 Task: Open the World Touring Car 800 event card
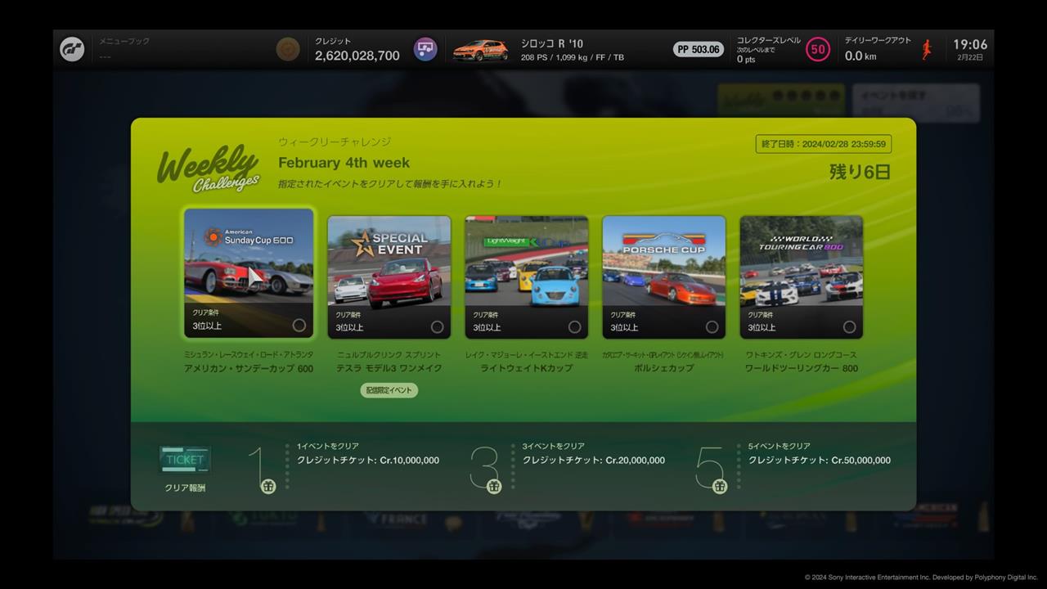click(x=802, y=277)
